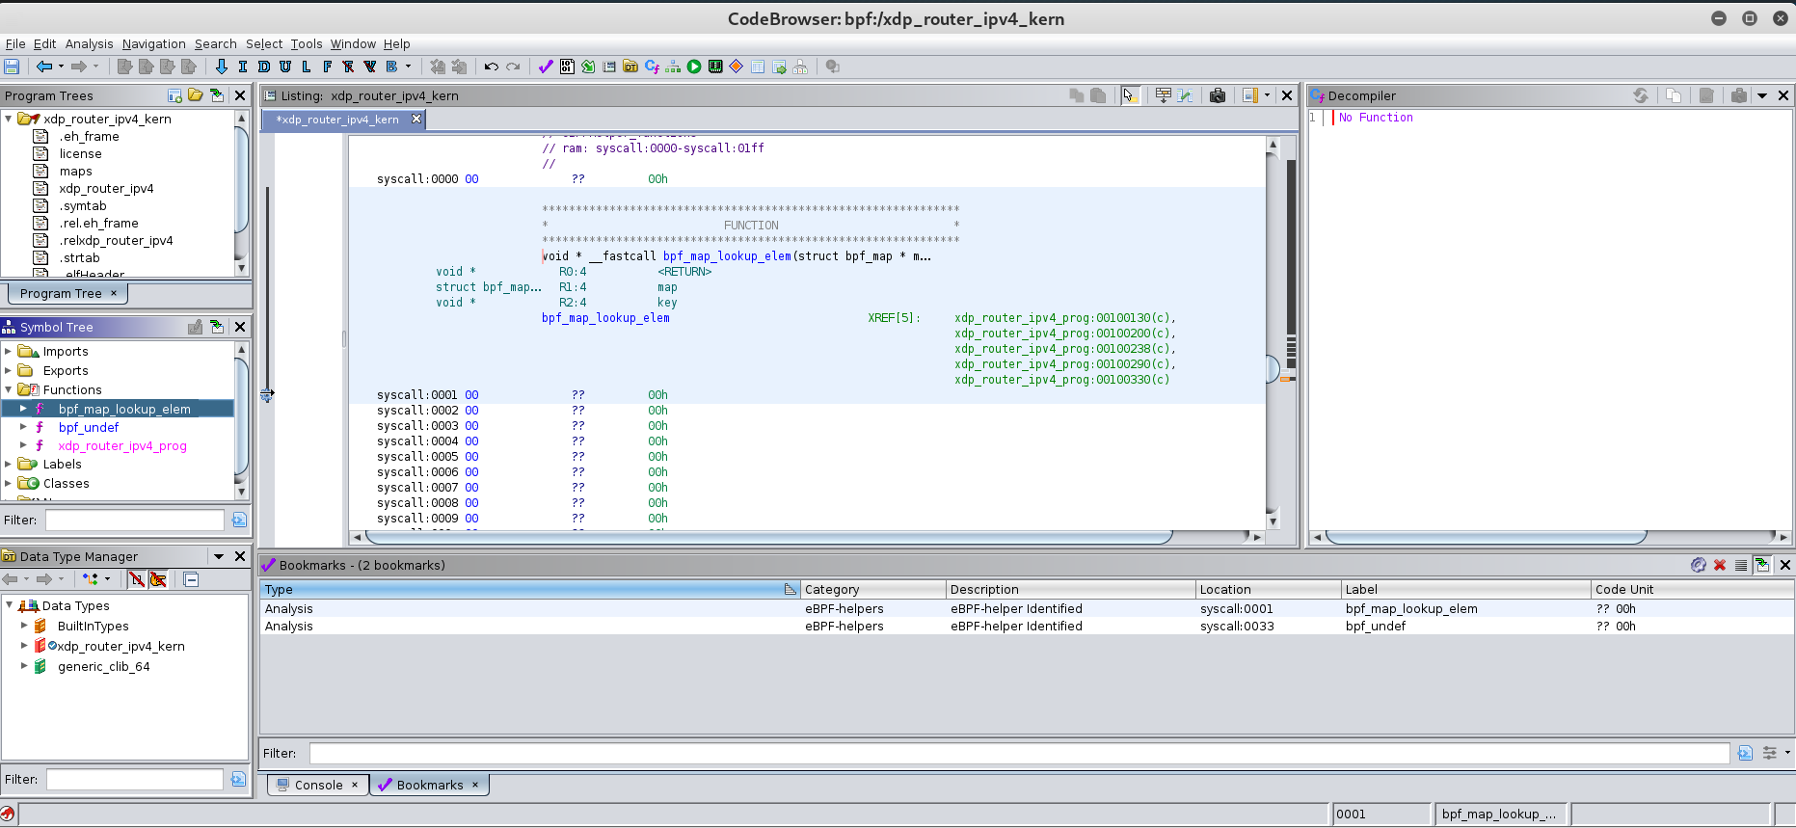Open the Decompiler panel dropdown menu arrow

pos(1762,95)
